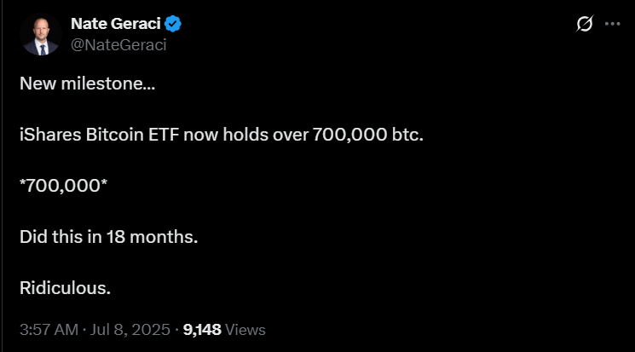Click the standalone '*700,000*' line

coord(64,186)
